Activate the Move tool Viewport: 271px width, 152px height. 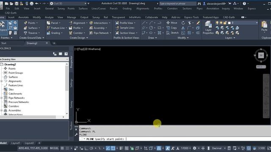click(x=172, y=23)
